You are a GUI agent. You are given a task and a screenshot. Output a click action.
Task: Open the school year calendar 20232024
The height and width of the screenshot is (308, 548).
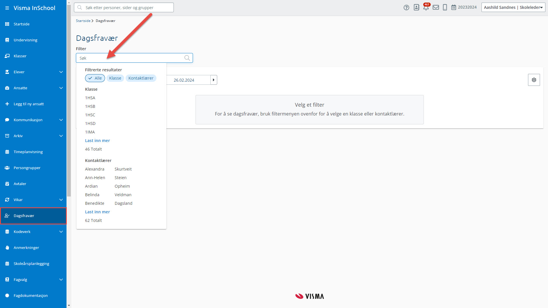click(464, 7)
